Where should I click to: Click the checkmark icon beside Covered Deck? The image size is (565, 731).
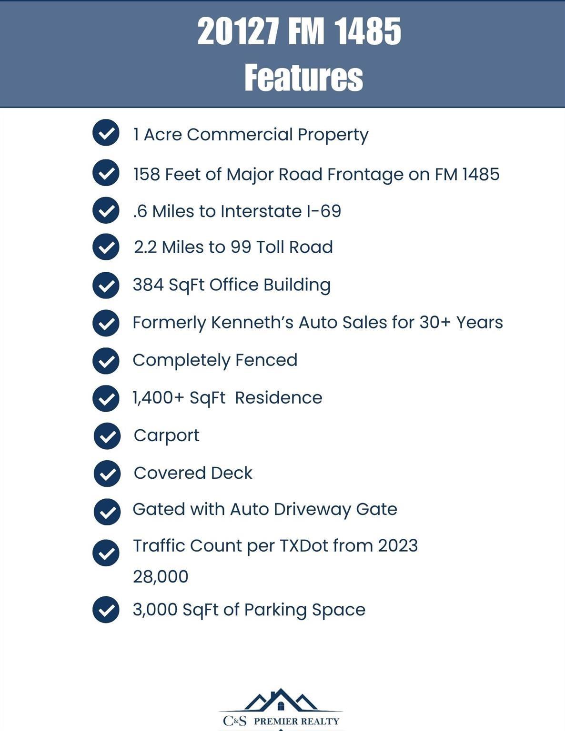pos(107,474)
